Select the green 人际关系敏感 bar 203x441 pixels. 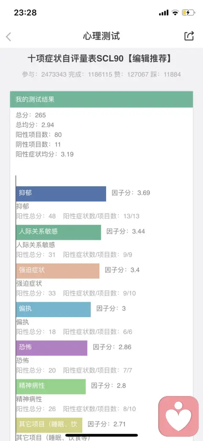click(x=58, y=232)
